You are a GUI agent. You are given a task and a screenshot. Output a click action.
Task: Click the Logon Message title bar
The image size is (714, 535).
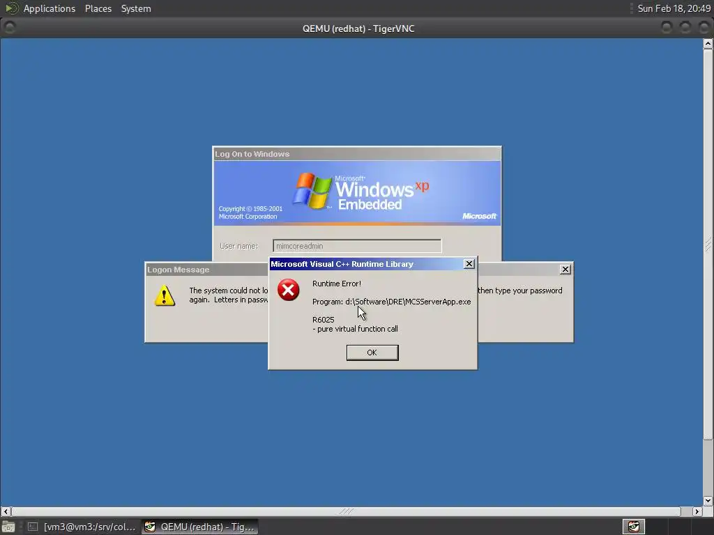click(x=206, y=270)
